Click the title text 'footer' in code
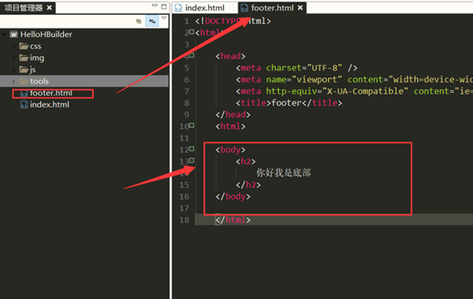 287,103
